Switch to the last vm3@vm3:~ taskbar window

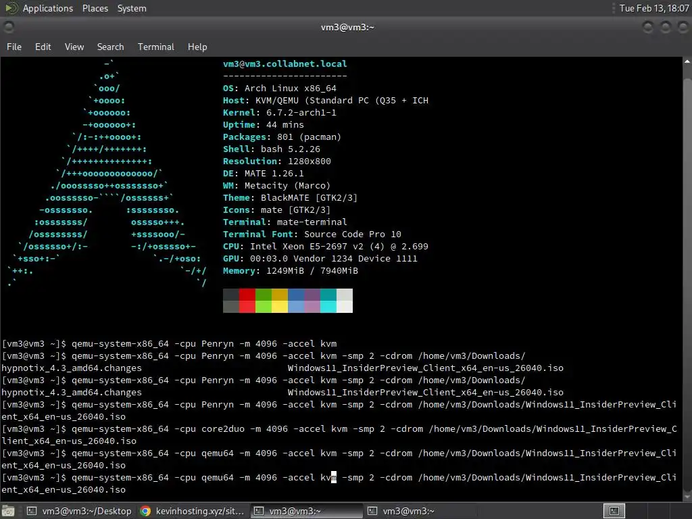point(419,511)
